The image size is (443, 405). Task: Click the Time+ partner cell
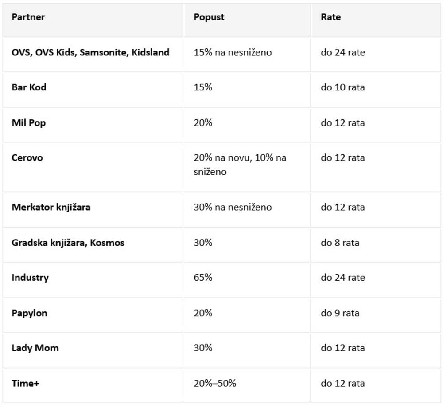[x=25, y=384]
